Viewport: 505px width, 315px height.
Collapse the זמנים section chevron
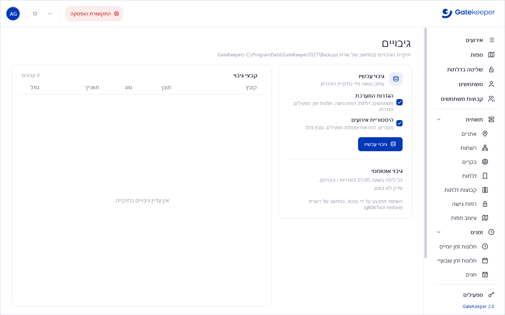tap(439, 232)
